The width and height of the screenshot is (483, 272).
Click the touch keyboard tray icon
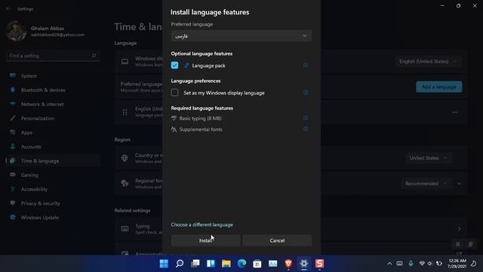pos(399,264)
